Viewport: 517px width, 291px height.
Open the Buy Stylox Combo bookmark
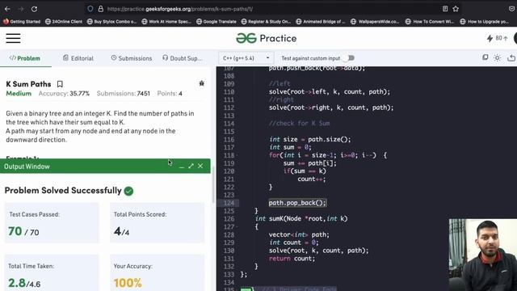[x=111, y=22]
